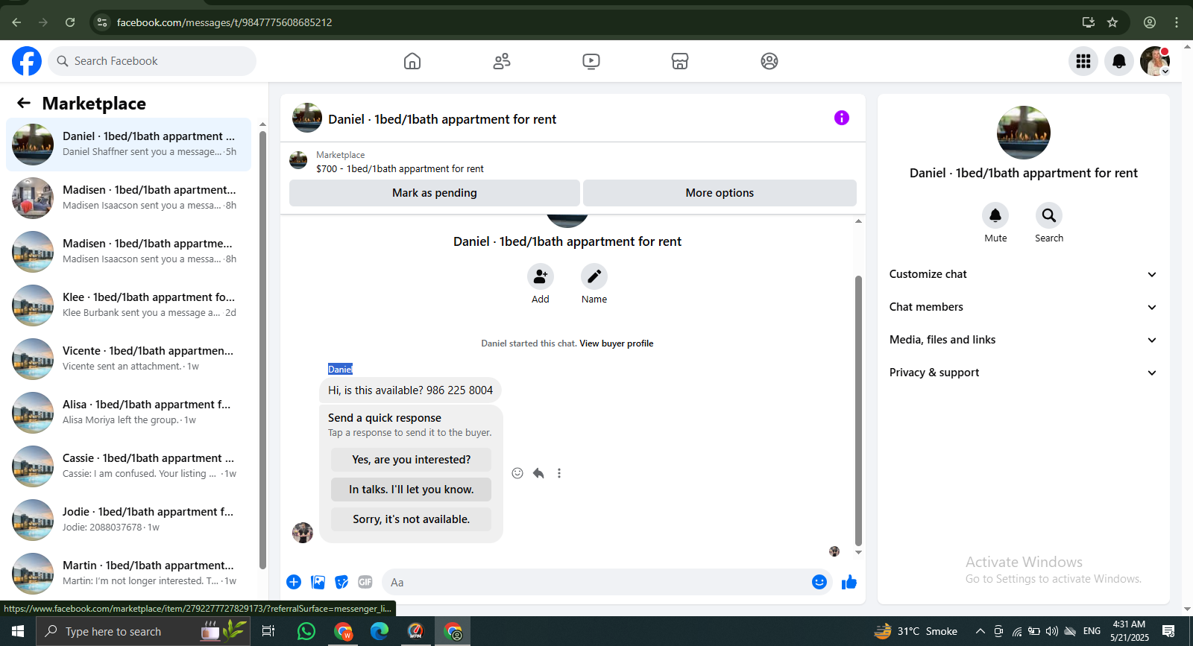This screenshot has width=1193, height=646.
Task: Open the Friends icon in top navigation
Action: [x=502, y=61]
